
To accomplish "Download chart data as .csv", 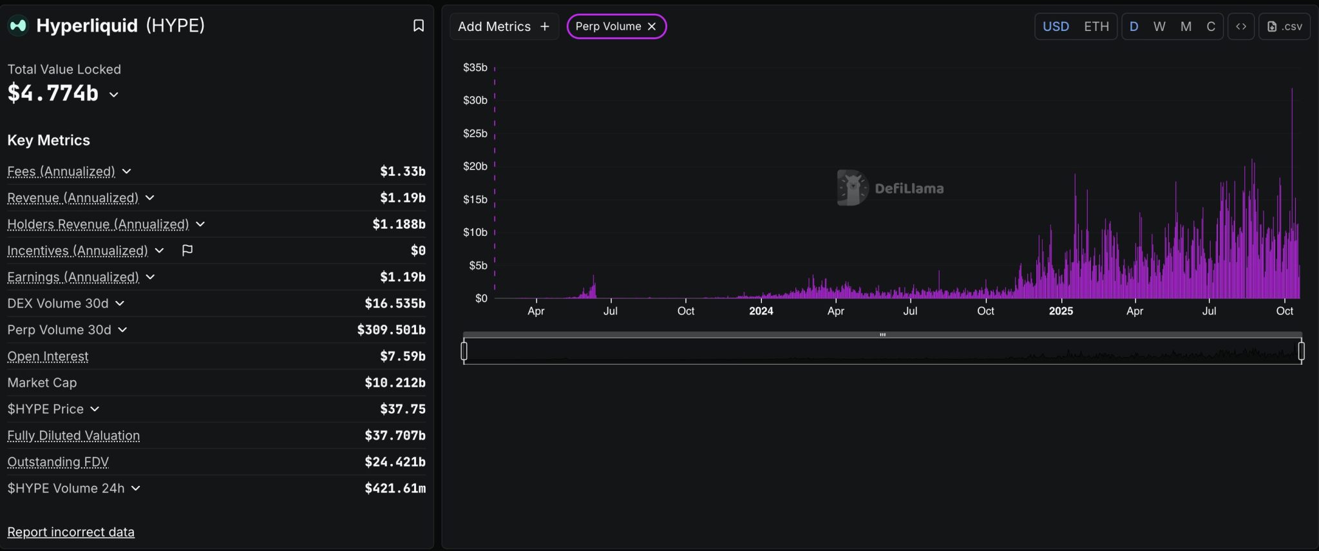I will point(1284,26).
